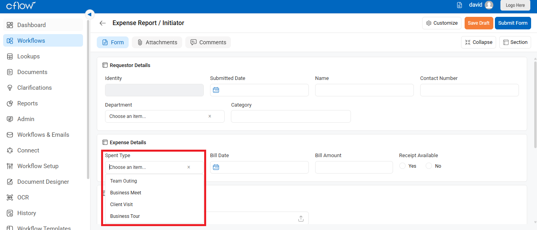Image resolution: width=537 pixels, height=230 pixels.
Task: Open Lookups from the sidebar
Action: tap(43, 56)
